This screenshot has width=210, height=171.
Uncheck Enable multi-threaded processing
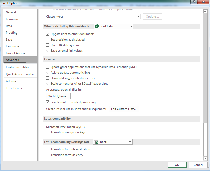[48, 102]
